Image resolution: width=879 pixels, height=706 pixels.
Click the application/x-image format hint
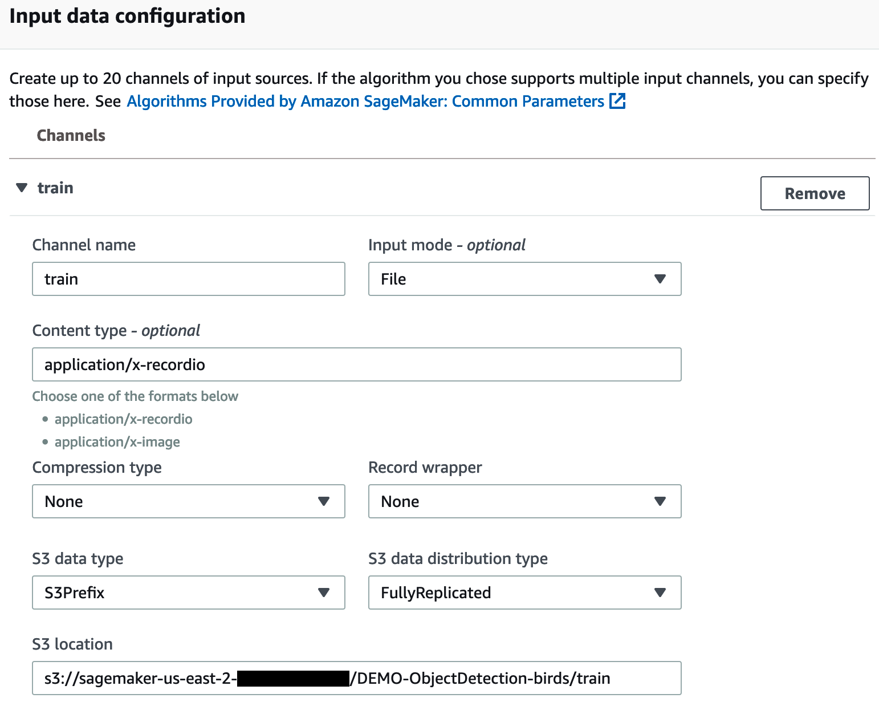pyautogui.click(x=117, y=442)
